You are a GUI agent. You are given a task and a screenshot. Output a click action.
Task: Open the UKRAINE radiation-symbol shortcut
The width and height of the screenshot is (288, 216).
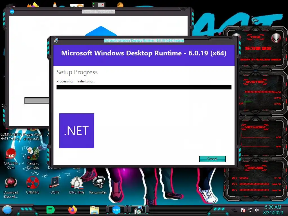pos(33,186)
